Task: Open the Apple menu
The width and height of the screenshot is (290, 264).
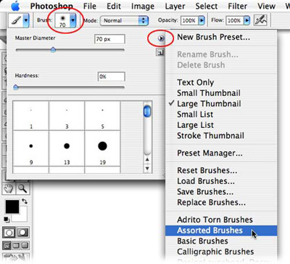Action: click(x=15, y=6)
